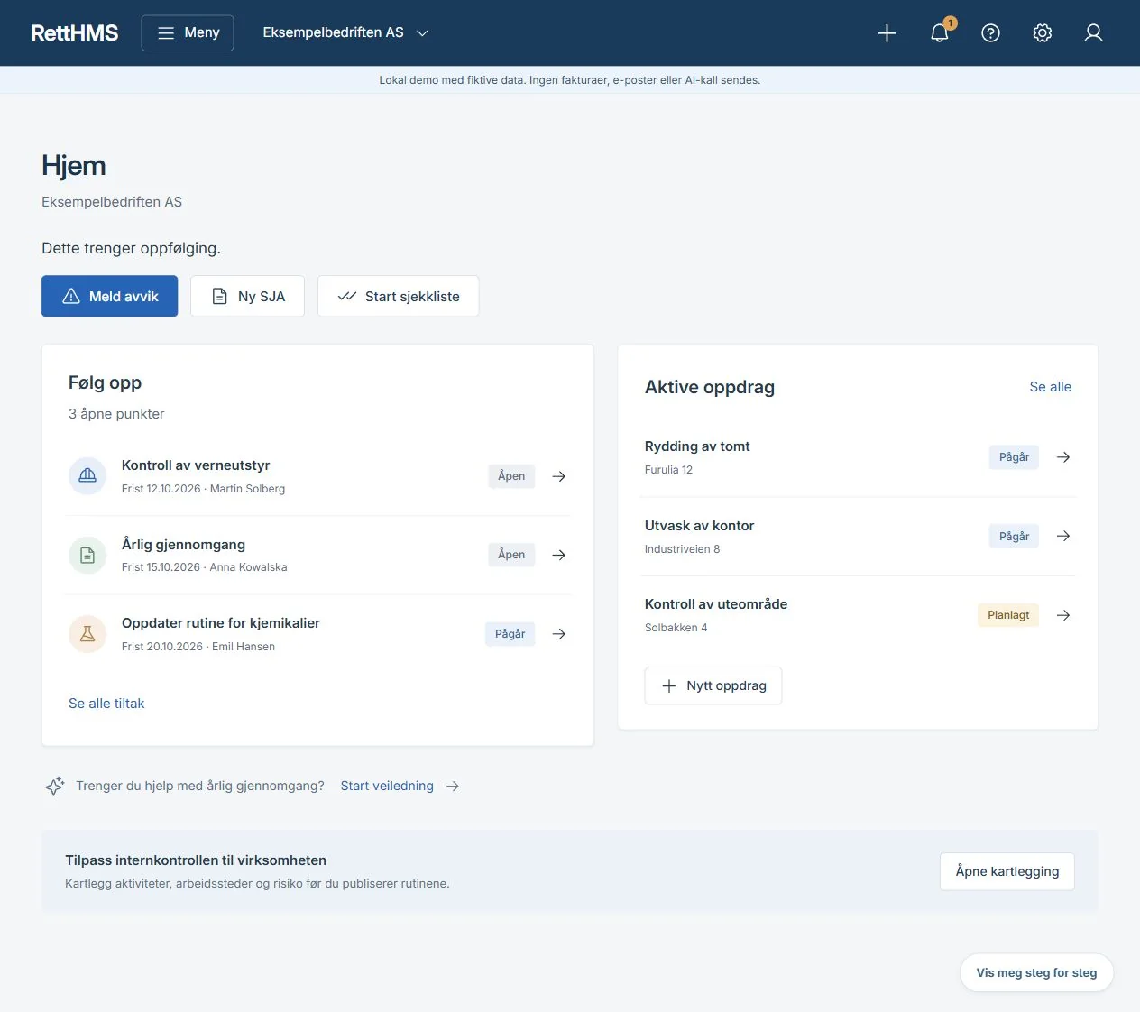Expand the Eksempelbedriften AS company dropdown
The image size is (1140, 1012).
pos(345,32)
